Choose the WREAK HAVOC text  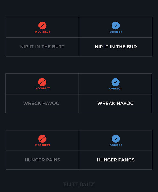(x=115, y=103)
